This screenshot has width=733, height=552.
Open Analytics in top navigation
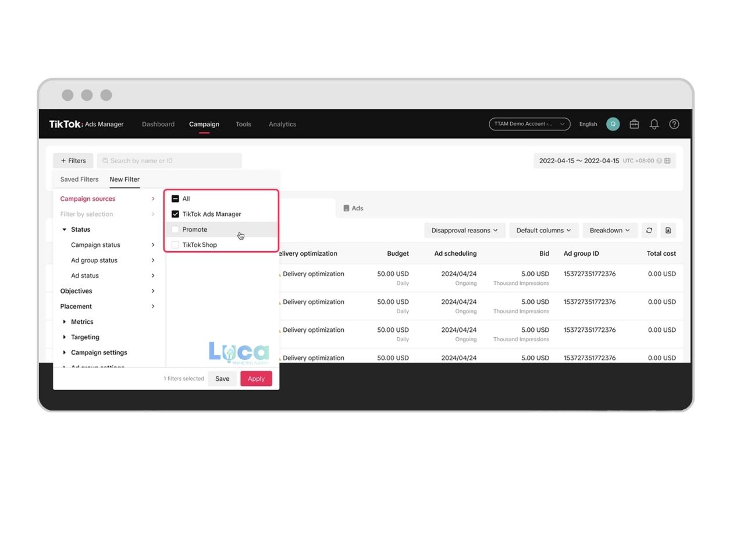pyautogui.click(x=282, y=124)
